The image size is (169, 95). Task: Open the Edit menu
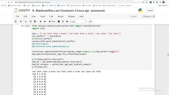pyautogui.click(x=25, y=16)
